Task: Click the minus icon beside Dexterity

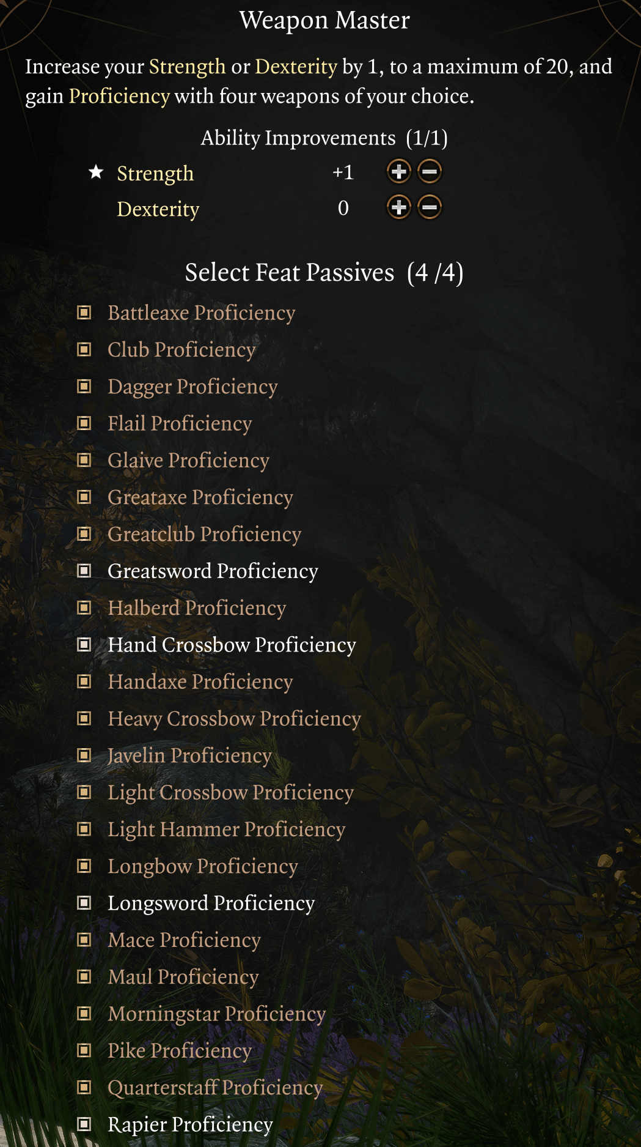Action: (x=430, y=207)
